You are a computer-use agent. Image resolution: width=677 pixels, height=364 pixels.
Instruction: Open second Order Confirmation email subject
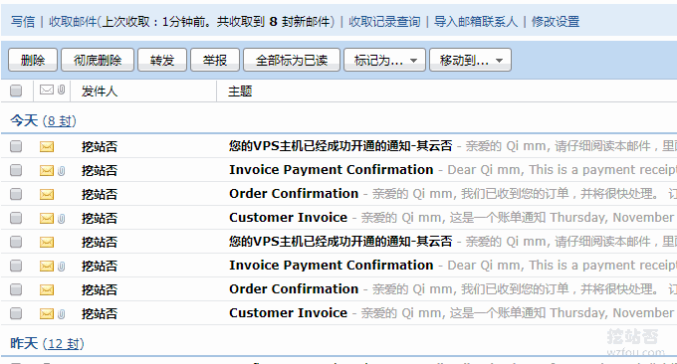click(x=294, y=289)
